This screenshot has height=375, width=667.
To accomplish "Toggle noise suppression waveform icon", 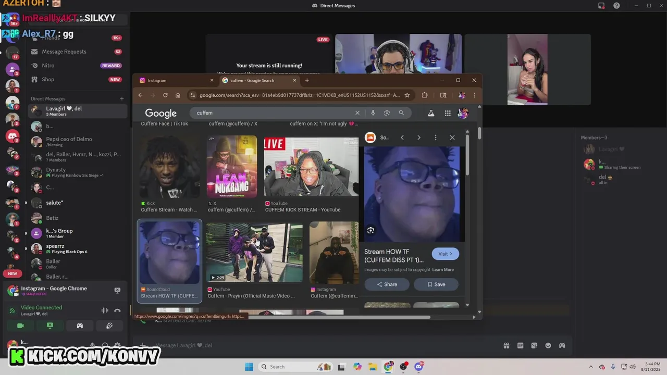I will pos(105,310).
